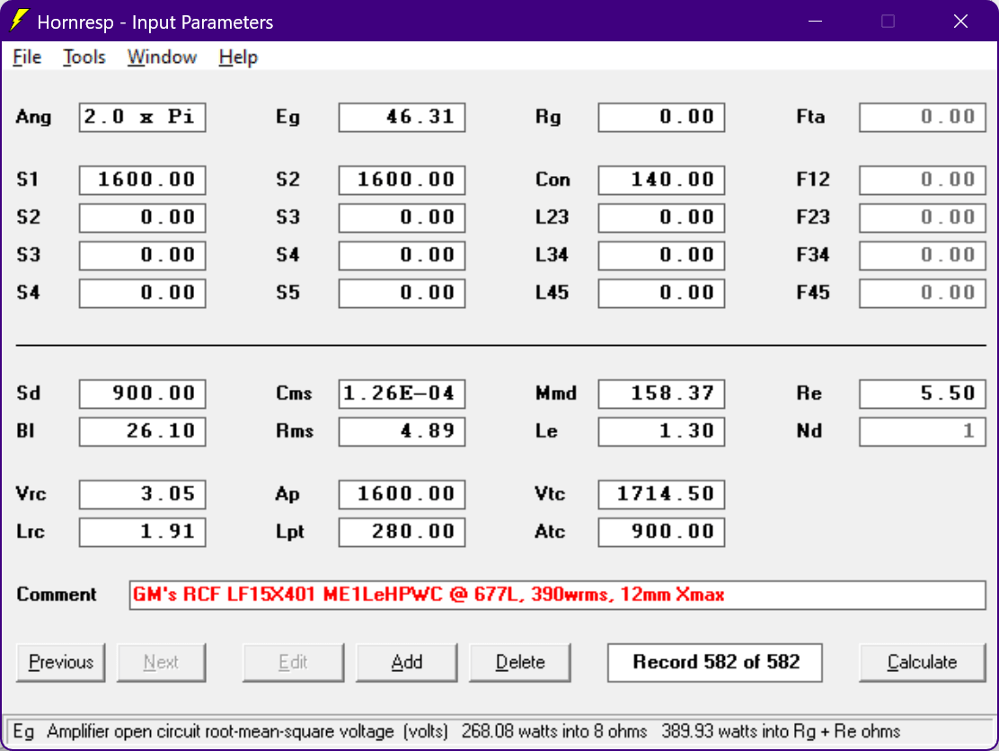The width and height of the screenshot is (999, 751).
Task: Go to the Previous record
Action: pyautogui.click(x=60, y=662)
